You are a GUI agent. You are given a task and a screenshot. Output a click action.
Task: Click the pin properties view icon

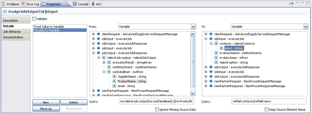point(291,4)
